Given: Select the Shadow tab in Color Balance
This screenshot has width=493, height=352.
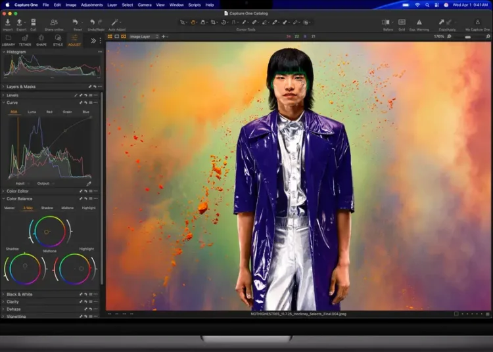Looking at the screenshot, I should click(x=47, y=208).
